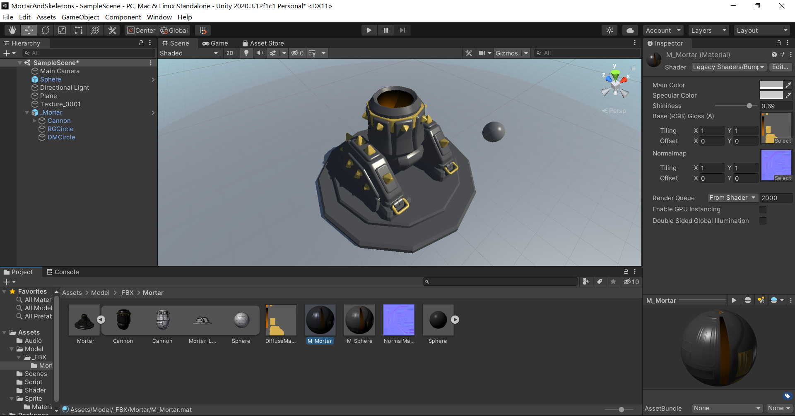Toggle grid snapping icon in toolbar
Screen dimensions: 795x416
[x=203, y=30]
